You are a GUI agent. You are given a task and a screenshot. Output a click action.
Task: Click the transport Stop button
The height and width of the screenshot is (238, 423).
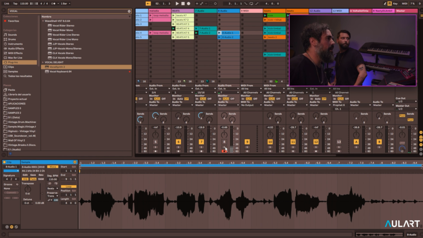[x=183, y=3]
